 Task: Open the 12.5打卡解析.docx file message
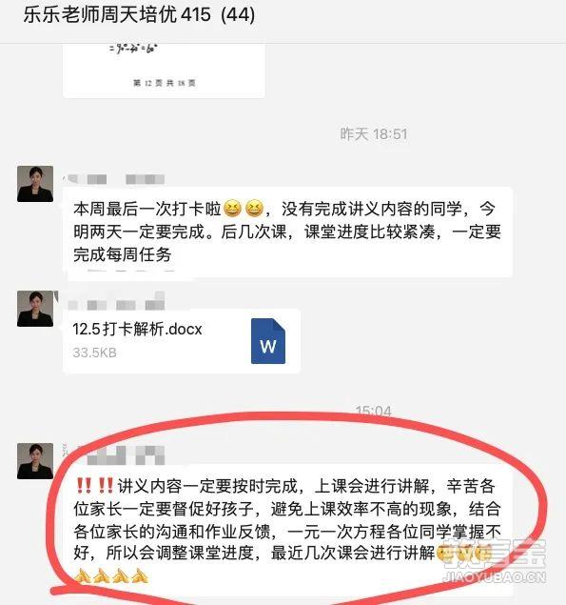[182, 341]
